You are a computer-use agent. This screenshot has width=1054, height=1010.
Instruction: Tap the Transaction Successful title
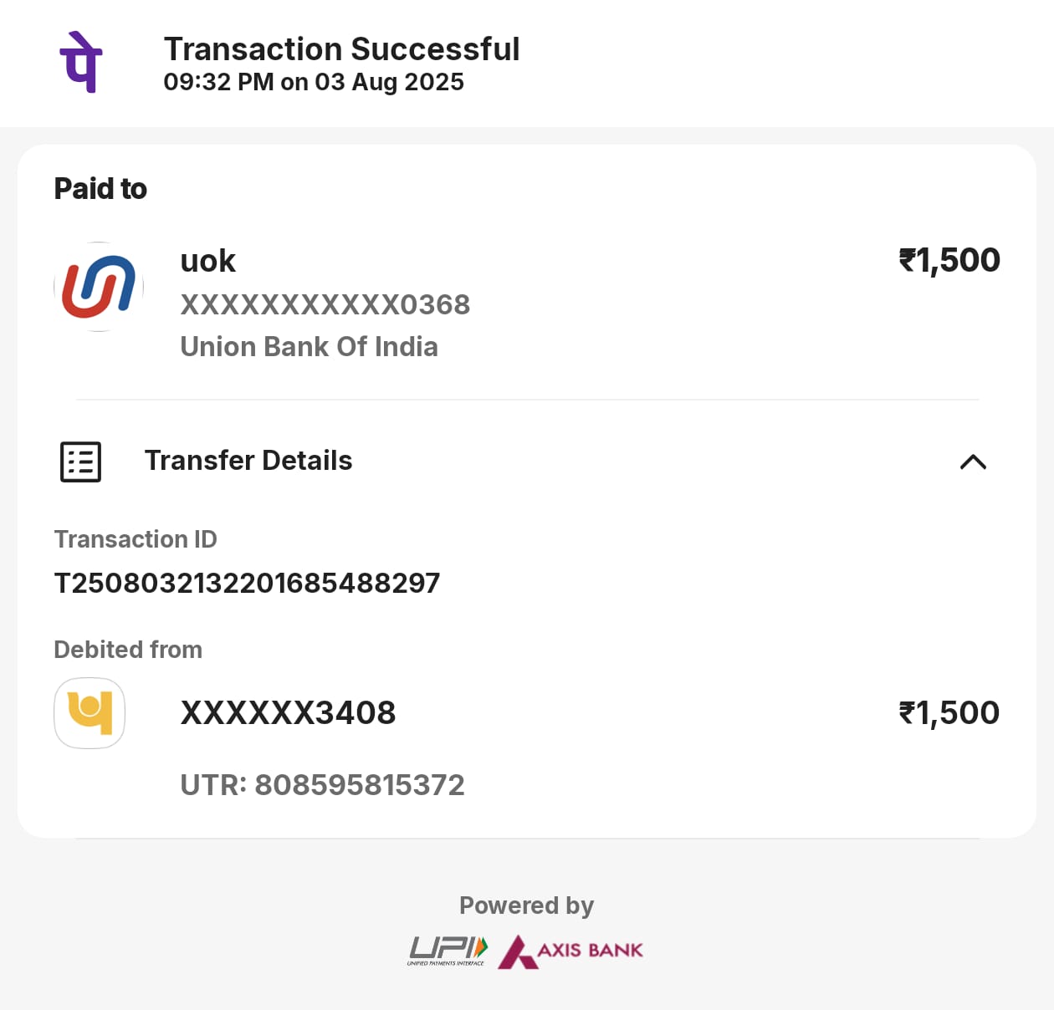[x=341, y=49]
